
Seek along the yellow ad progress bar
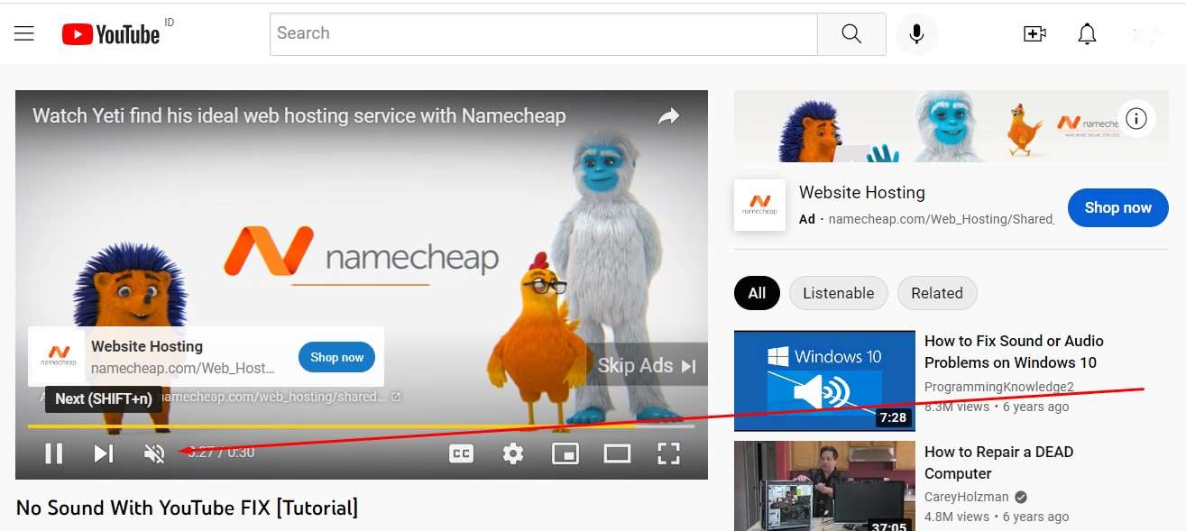click(x=361, y=426)
